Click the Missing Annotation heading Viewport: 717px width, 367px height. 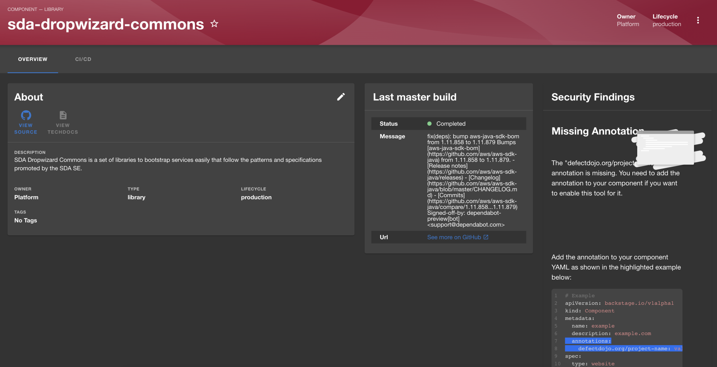pos(597,131)
